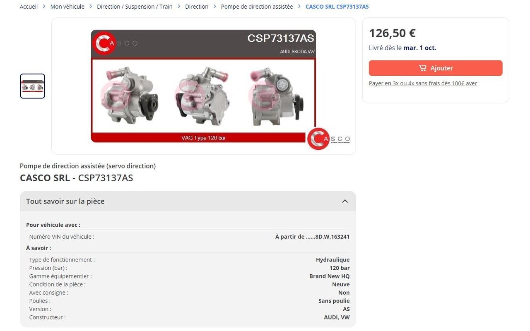Click the left pump photo in the image
Screen dimensions: 530x331
click(129, 96)
